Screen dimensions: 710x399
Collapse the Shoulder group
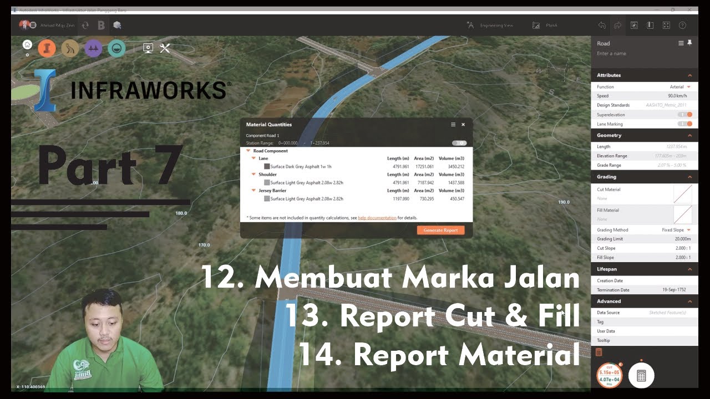pyautogui.click(x=253, y=175)
